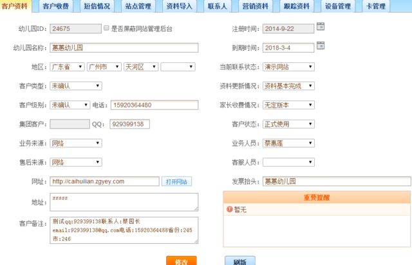Viewport: 412px width, 265px height.
Task: Expand the 客户级别 dropdown
Action: click(x=70, y=105)
